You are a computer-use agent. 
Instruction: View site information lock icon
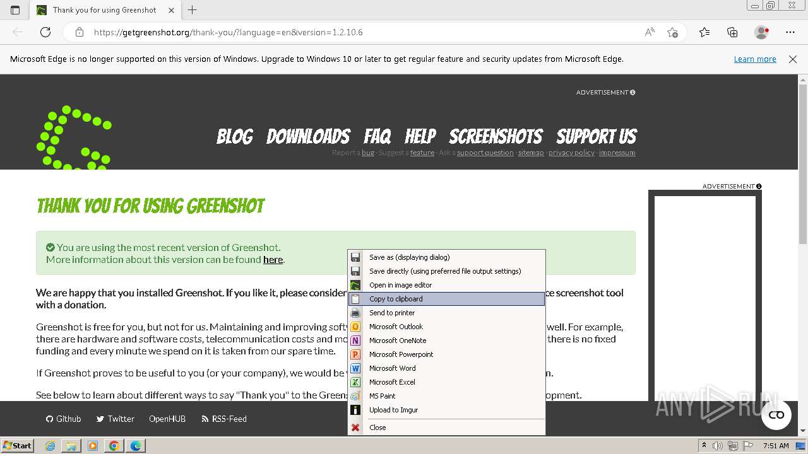(x=79, y=32)
